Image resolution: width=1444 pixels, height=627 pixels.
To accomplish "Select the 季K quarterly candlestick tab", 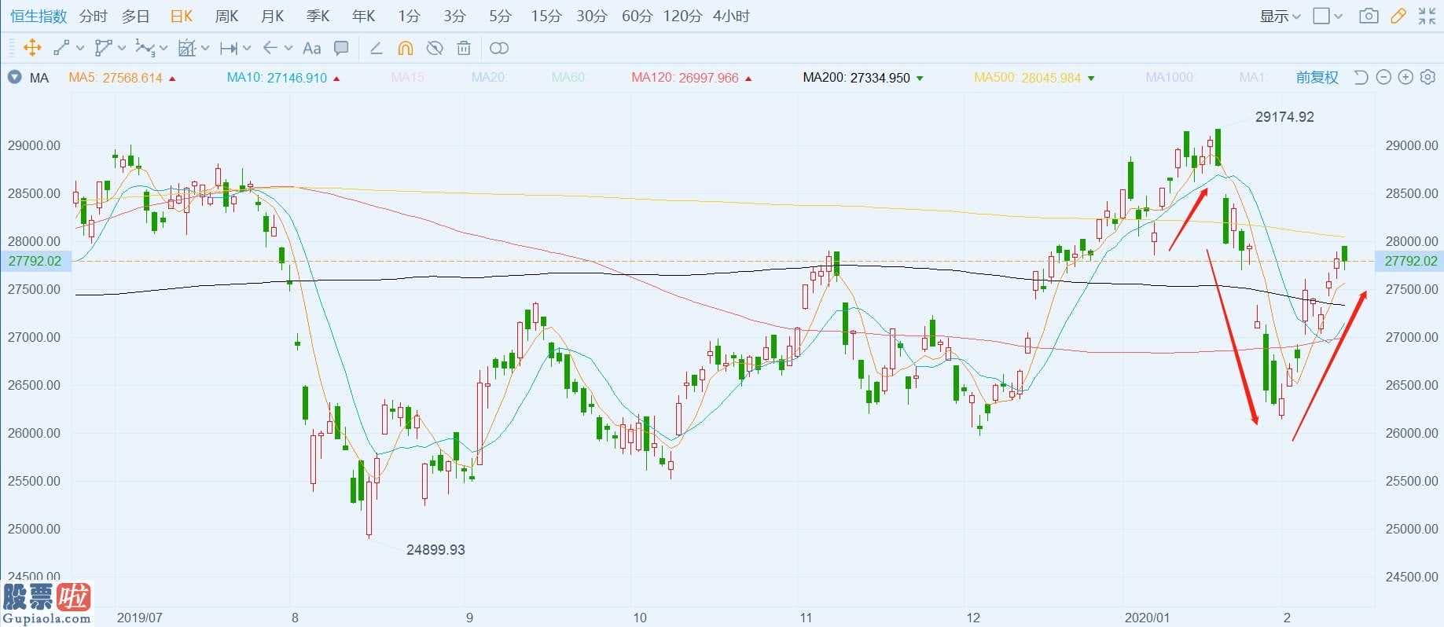I will [318, 16].
